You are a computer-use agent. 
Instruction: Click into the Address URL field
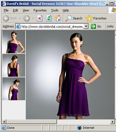52,26
